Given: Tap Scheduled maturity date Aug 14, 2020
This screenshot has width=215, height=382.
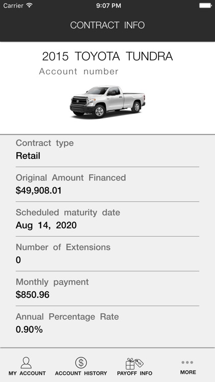Looking at the screenshot, I should (x=107, y=219).
